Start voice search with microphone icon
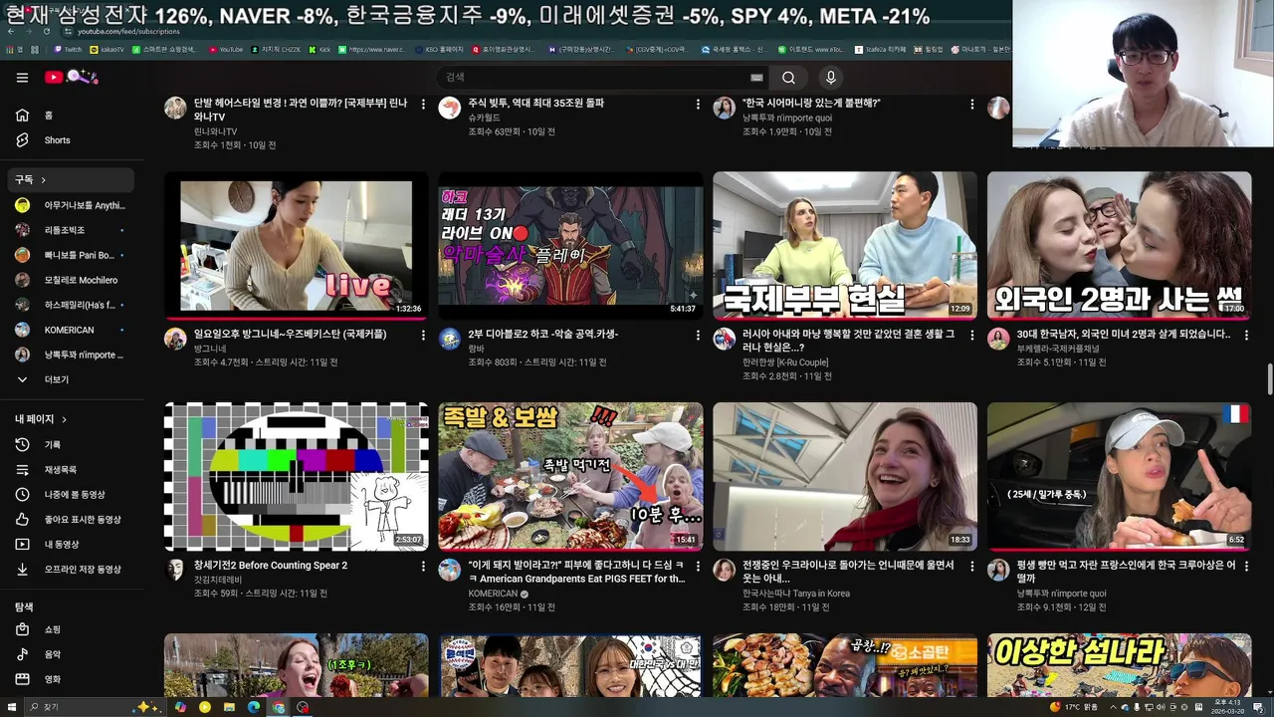This screenshot has height=717, width=1274. point(830,78)
